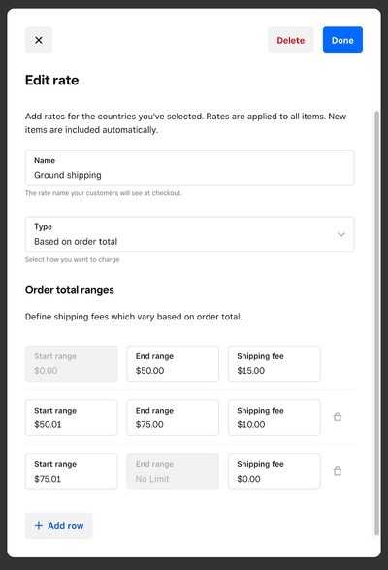Viewport: 388px width, 570px height.
Task: Close the Edit rate dialog with X
Action: 39,40
